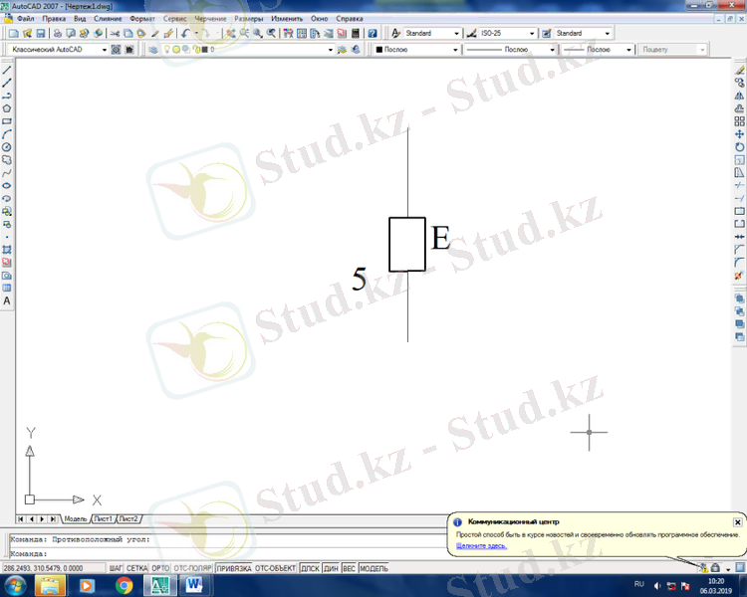Image resolution: width=747 pixels, height=597 pixels.
Task: Open Help with question mark icon
Action: tap(373, 33)
